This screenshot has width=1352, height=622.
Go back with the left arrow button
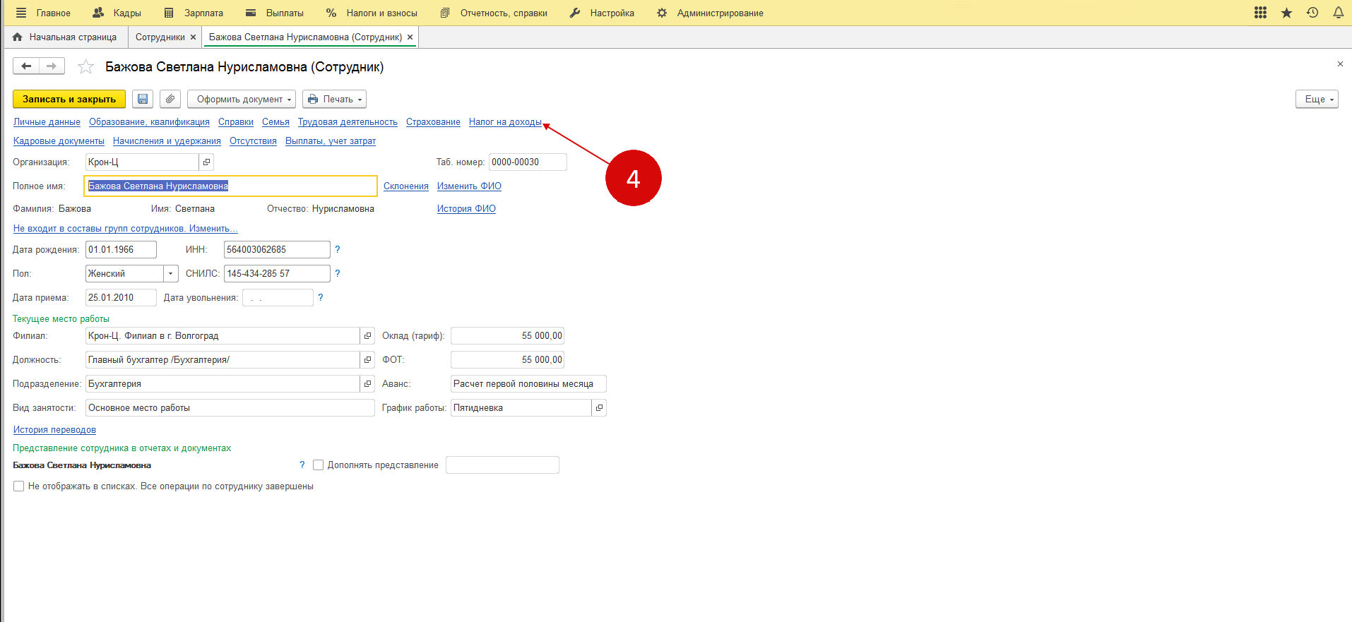[x=26, y=66]
